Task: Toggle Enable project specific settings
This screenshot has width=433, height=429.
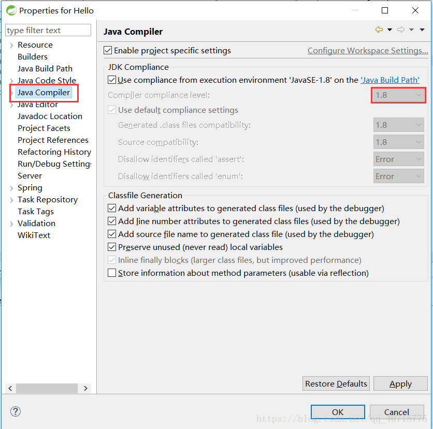Action: [x=108, y=51]
